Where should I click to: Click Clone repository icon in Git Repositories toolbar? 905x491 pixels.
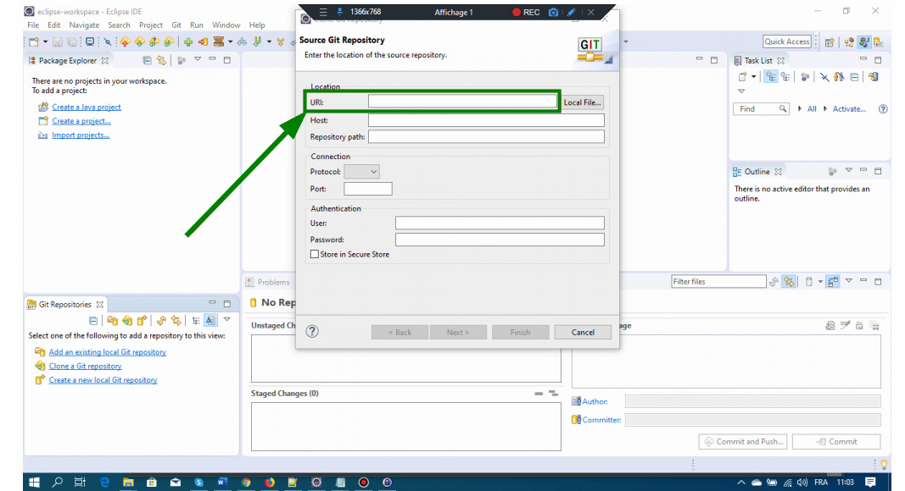[127, 320]
